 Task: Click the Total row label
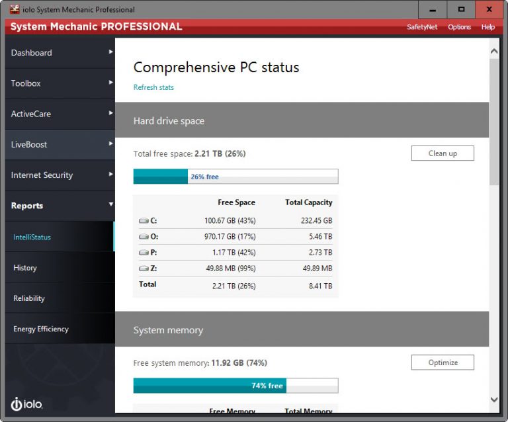tap(148, 284)
